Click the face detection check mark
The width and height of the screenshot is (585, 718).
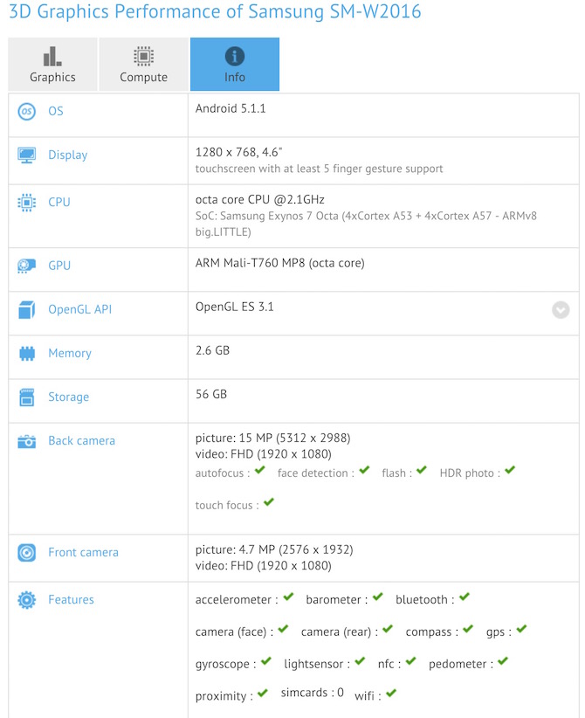(364, 470)
